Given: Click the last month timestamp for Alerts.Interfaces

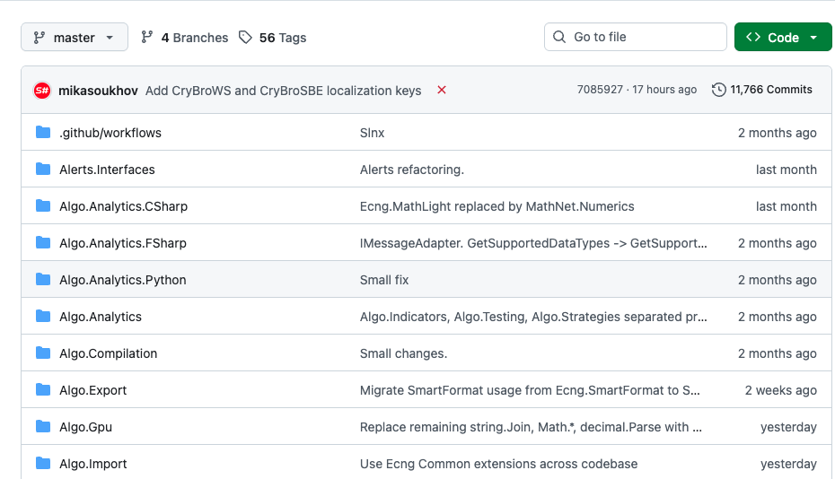Looking at the screenshot, I should click(x=786, y=170).
